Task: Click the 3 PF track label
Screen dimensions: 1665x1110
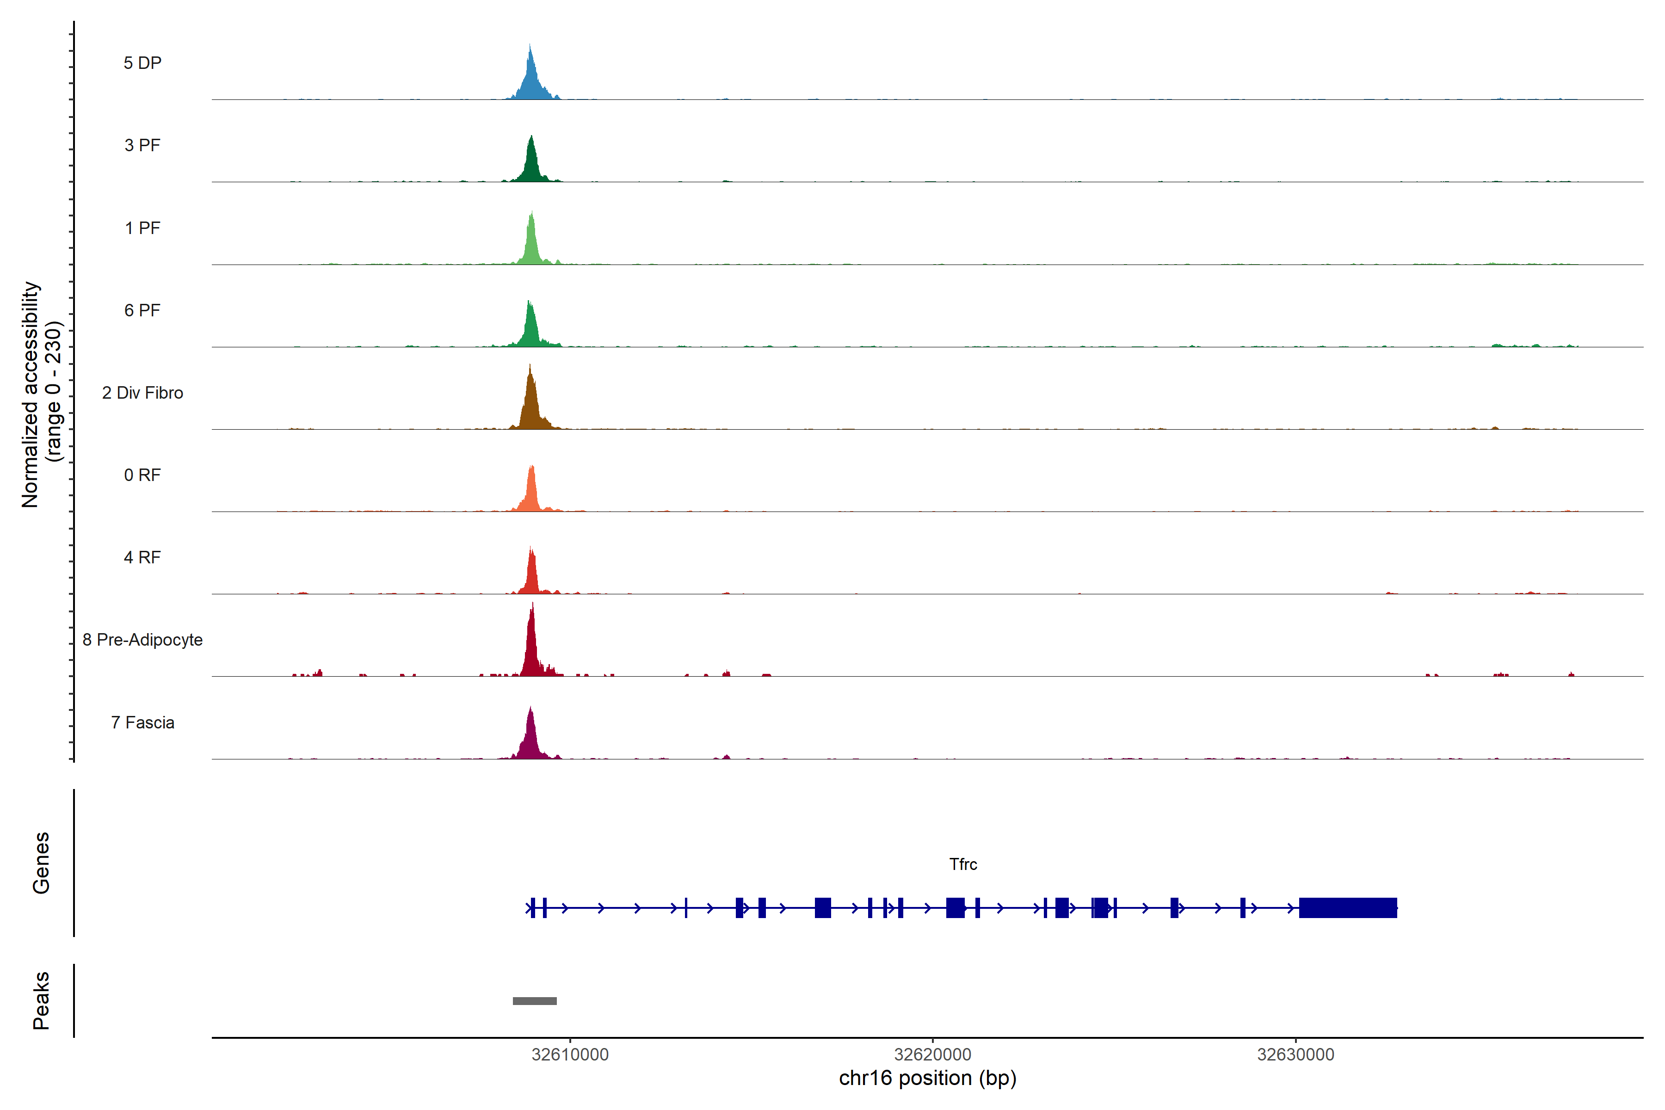Action: pyautogui.click(x=142, y=145)
